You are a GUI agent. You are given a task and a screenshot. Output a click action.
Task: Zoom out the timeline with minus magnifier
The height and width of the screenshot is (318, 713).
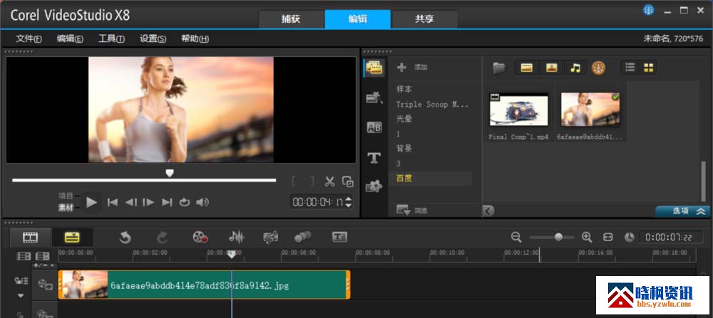click(516, 237)
